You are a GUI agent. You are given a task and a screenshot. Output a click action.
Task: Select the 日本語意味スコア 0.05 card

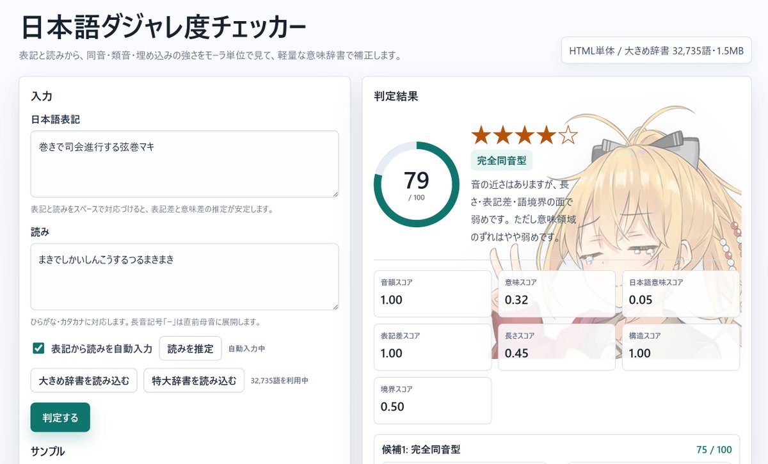click(681, 294)
